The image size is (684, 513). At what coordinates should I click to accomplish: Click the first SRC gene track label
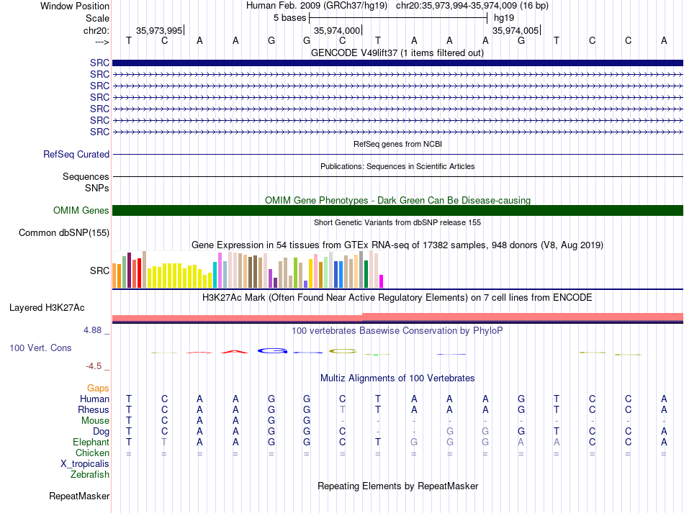99,63
